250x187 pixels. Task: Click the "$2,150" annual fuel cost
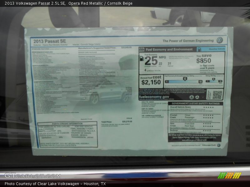point(151,82)
